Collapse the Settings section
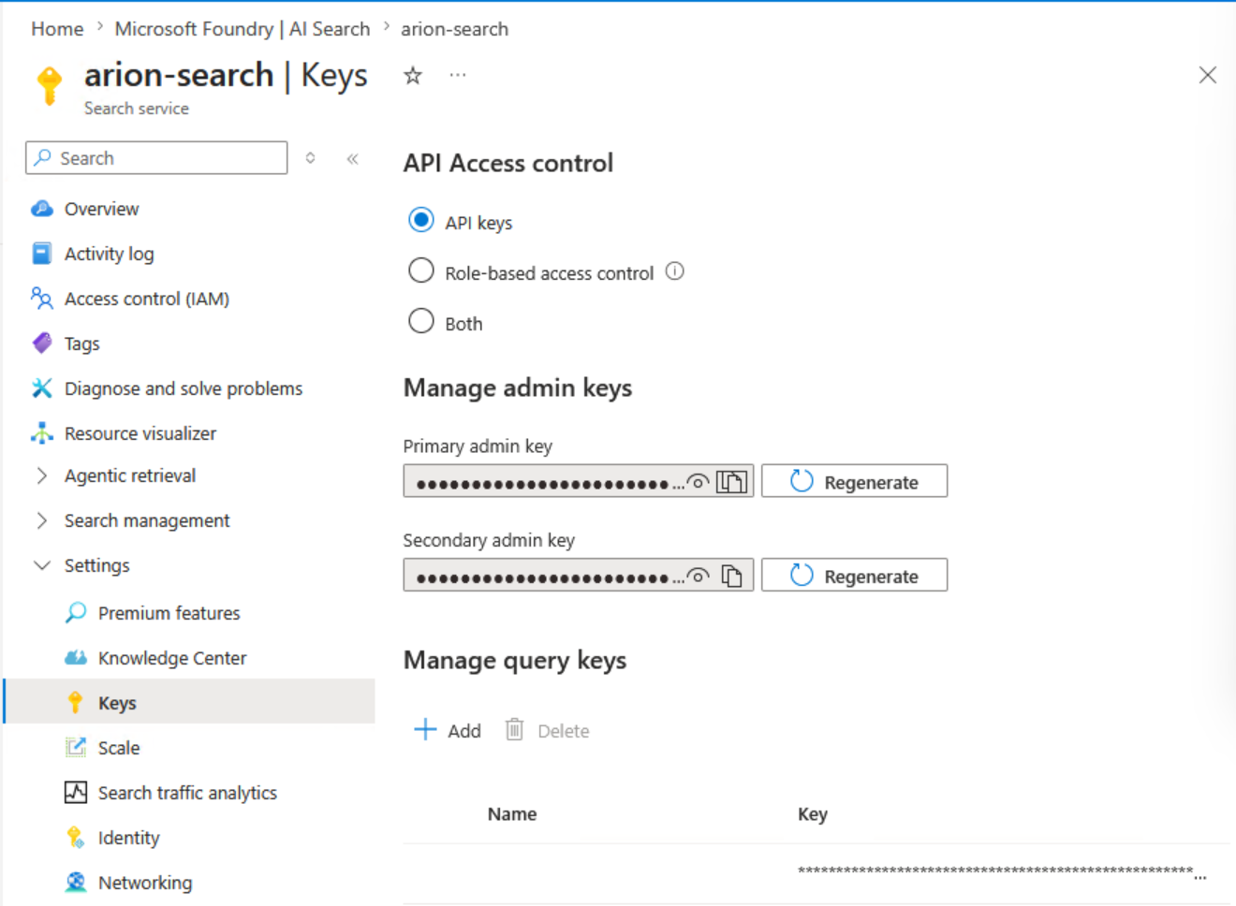The image size is (1236, 906). [x=41, y=565]
